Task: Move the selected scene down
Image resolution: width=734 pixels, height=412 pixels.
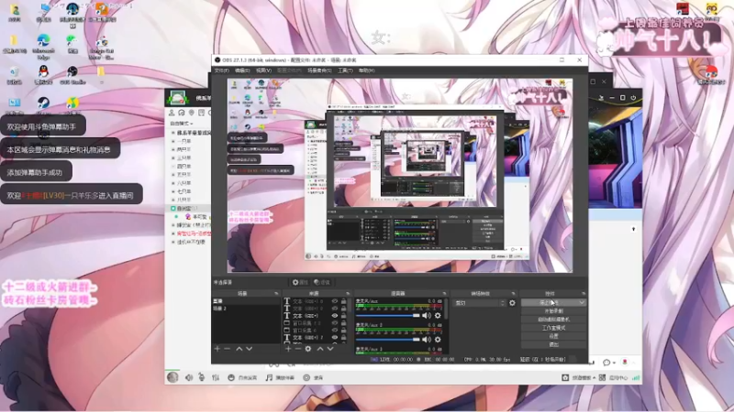Action: click(250, 349)
